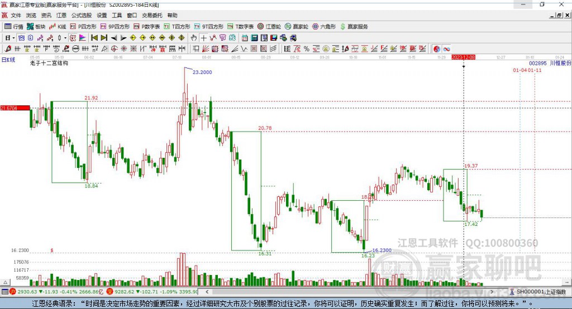Toggle the crosshair cursor tool
This screenshot has height=309, width=572.
pyautogui.click(x=203, y=38)
